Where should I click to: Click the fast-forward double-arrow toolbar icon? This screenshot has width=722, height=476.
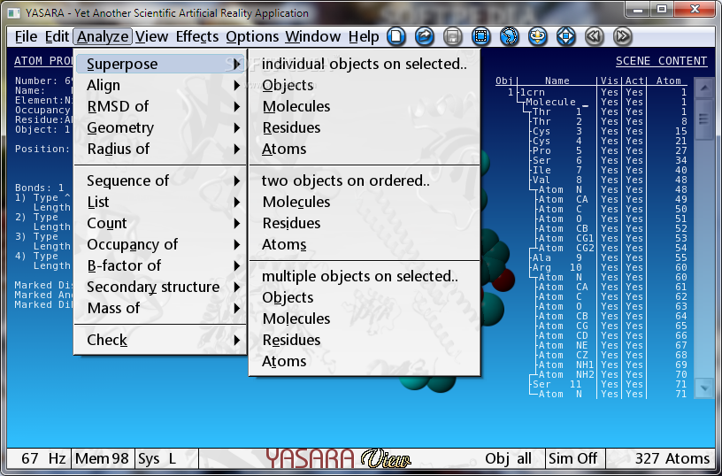(x=623, y=36)
